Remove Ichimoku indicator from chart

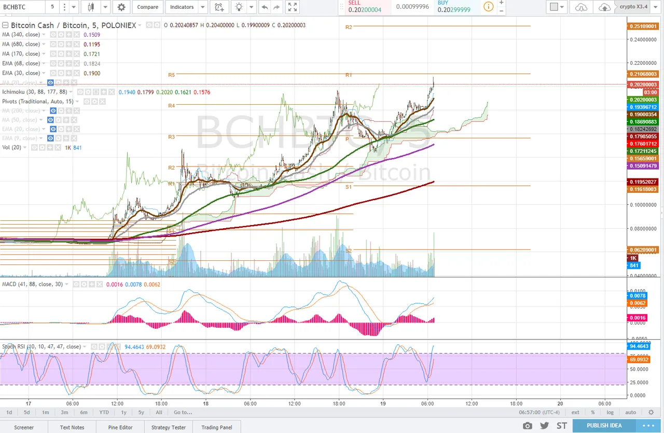(112, 92)
